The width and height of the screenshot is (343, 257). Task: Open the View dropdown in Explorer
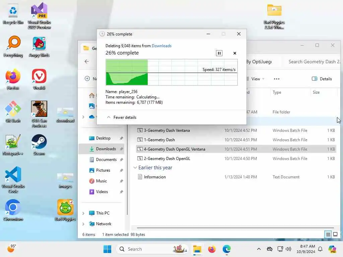pos(256,79)
